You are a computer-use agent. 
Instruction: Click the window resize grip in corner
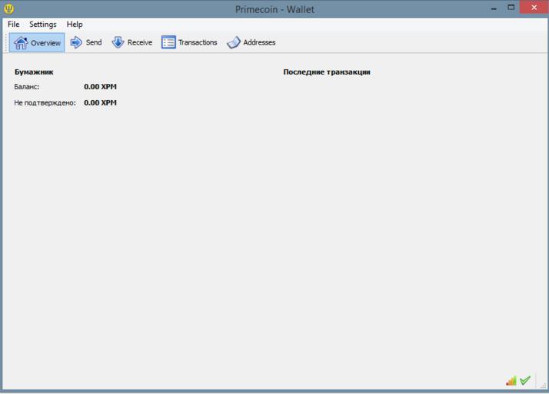tap(543, 386)
